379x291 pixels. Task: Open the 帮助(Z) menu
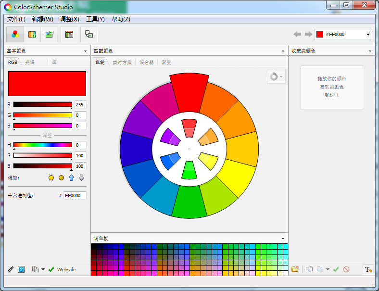click(x=121, y=19)
